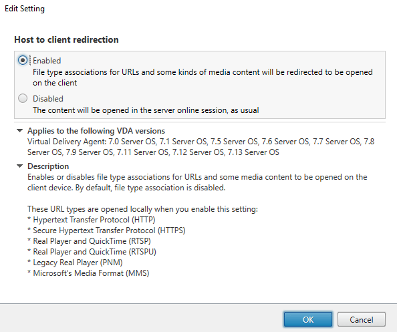Confirm the setting with OK
This screenshot has height=332, width=397.
(308, 319)
